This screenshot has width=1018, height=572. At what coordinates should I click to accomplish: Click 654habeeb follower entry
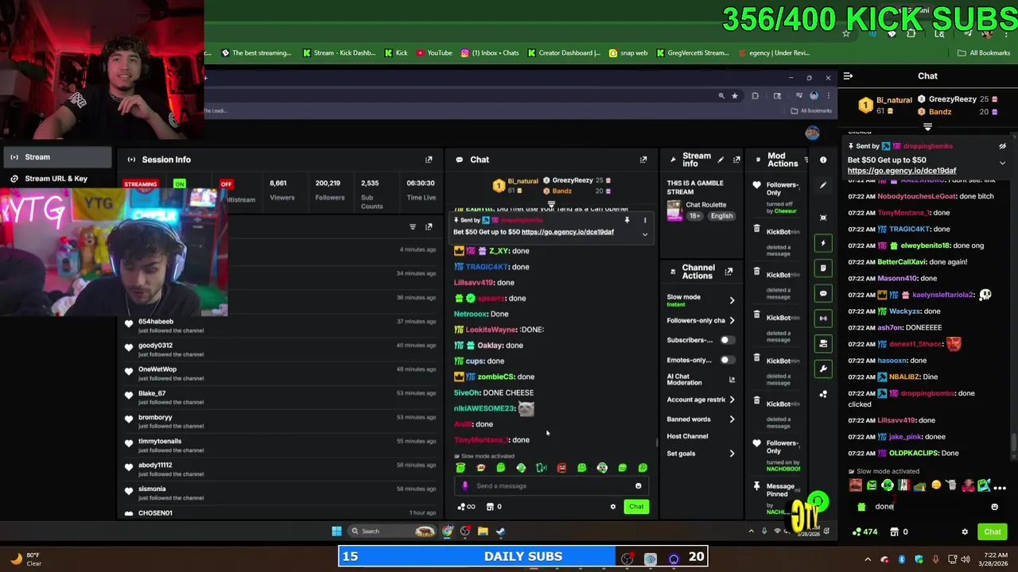(282, 326)
